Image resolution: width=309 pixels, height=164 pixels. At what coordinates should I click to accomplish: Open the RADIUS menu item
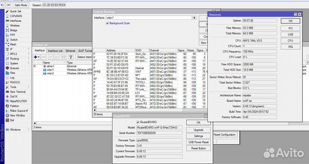pos(15,82)
